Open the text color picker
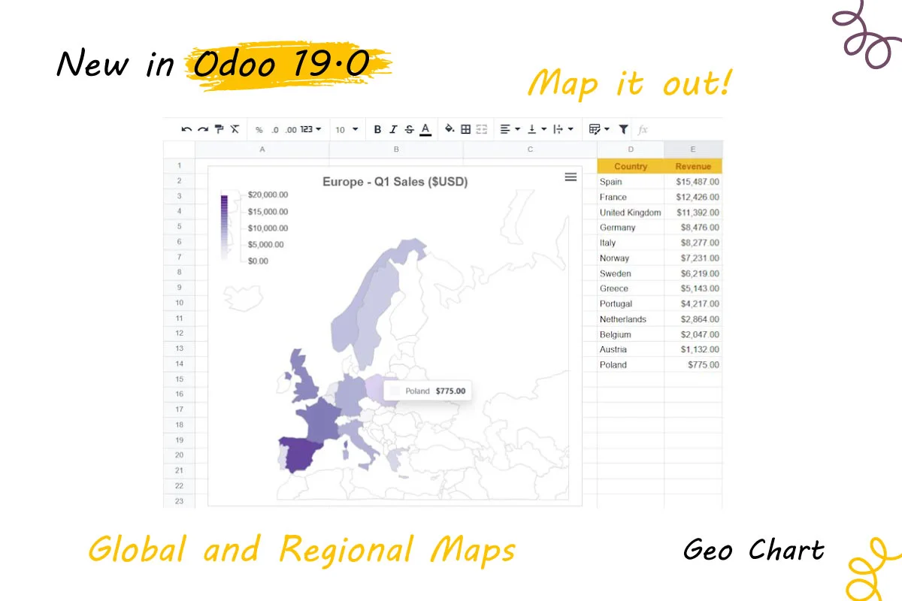 425,129
